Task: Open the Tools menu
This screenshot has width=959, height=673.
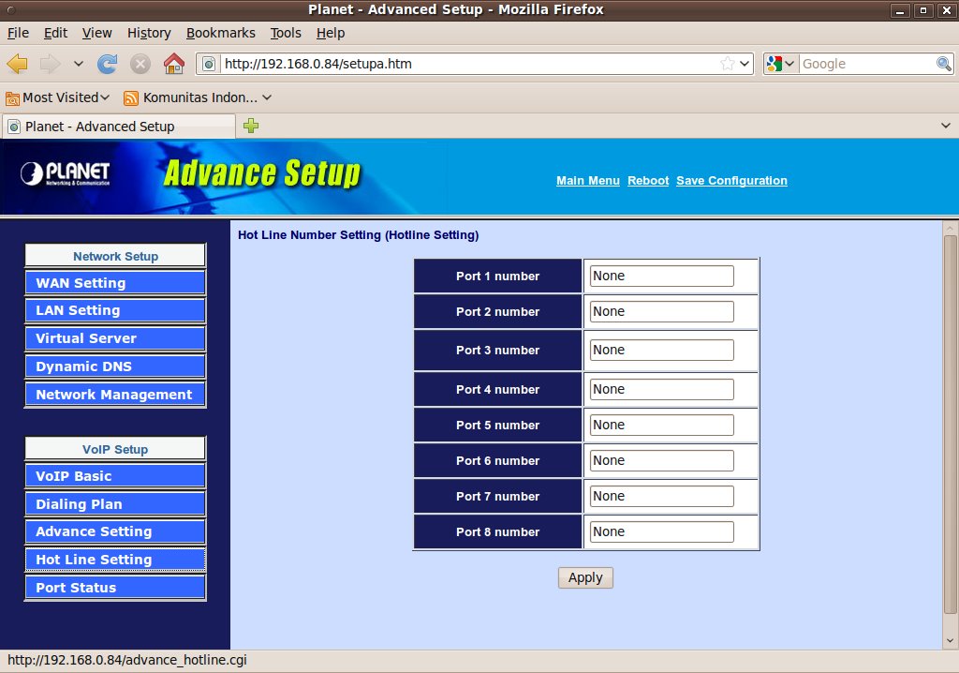Action: click(x=286, y=33)
